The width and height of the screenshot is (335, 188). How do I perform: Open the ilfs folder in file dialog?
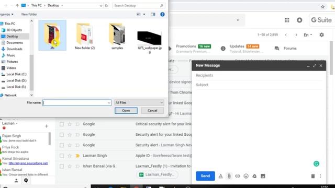(x=52, y=36)
